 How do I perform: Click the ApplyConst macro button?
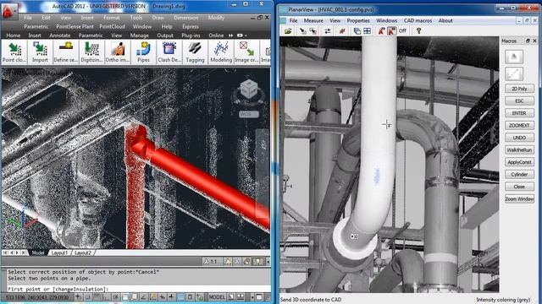tap(519, 162)
